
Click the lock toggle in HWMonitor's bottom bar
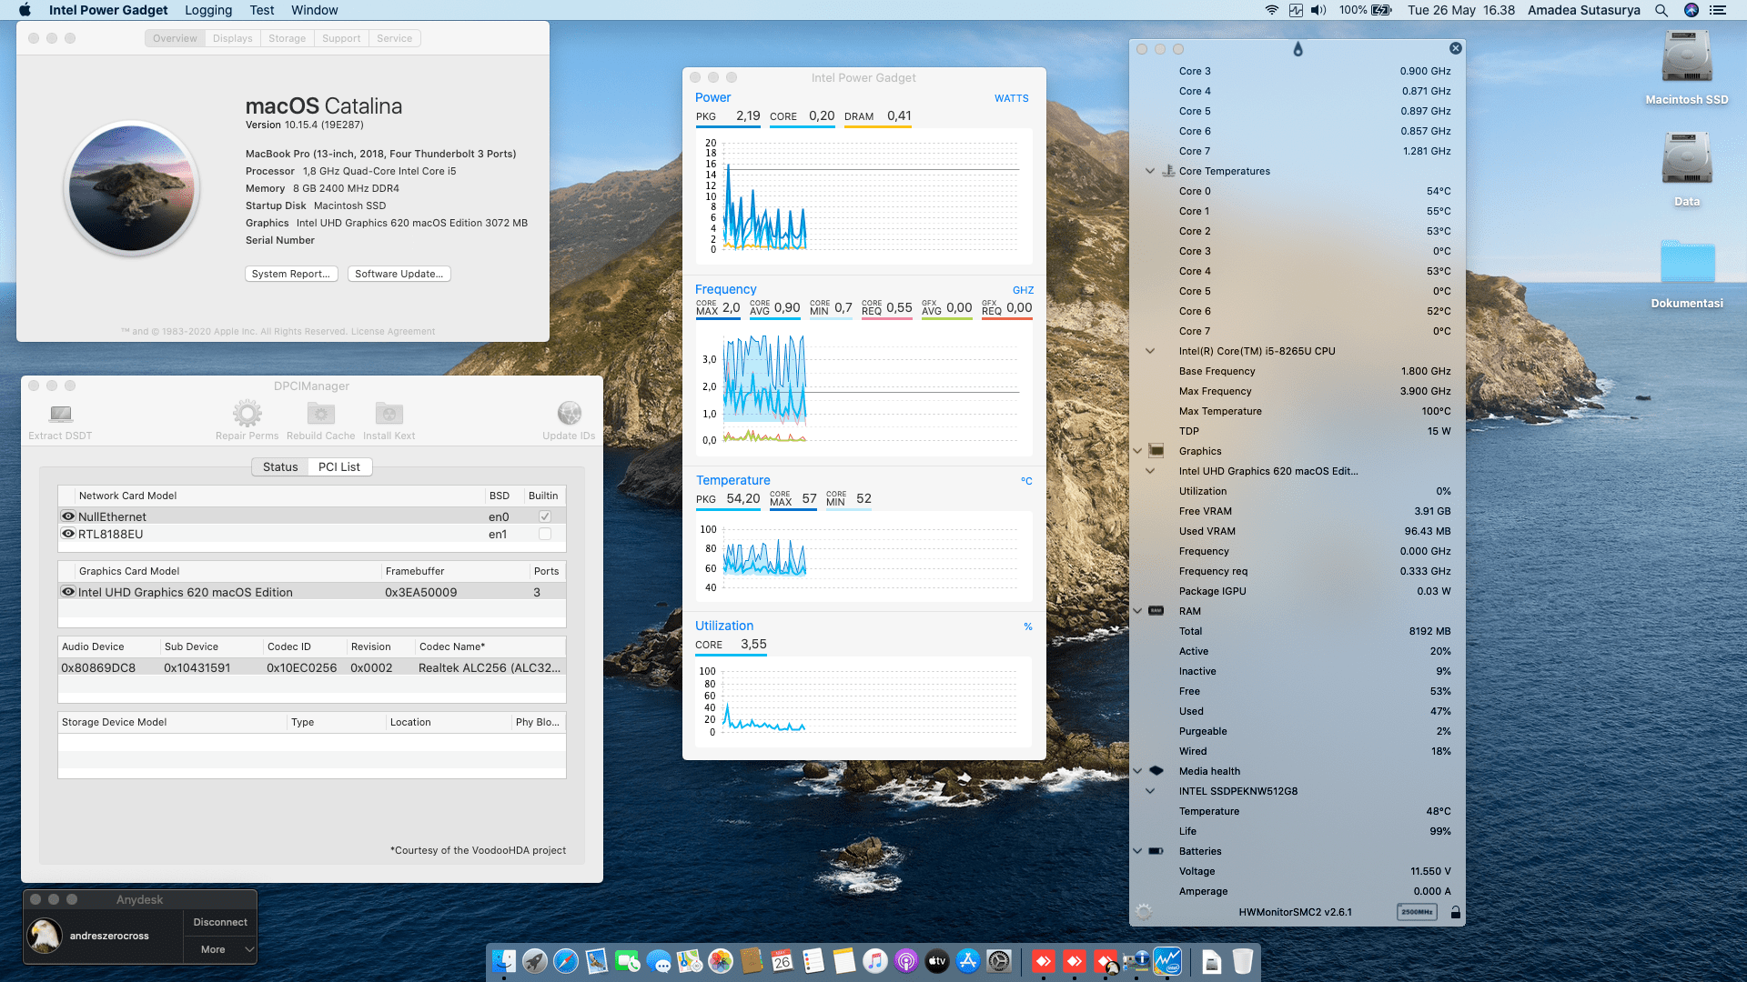pos(1456,911)
